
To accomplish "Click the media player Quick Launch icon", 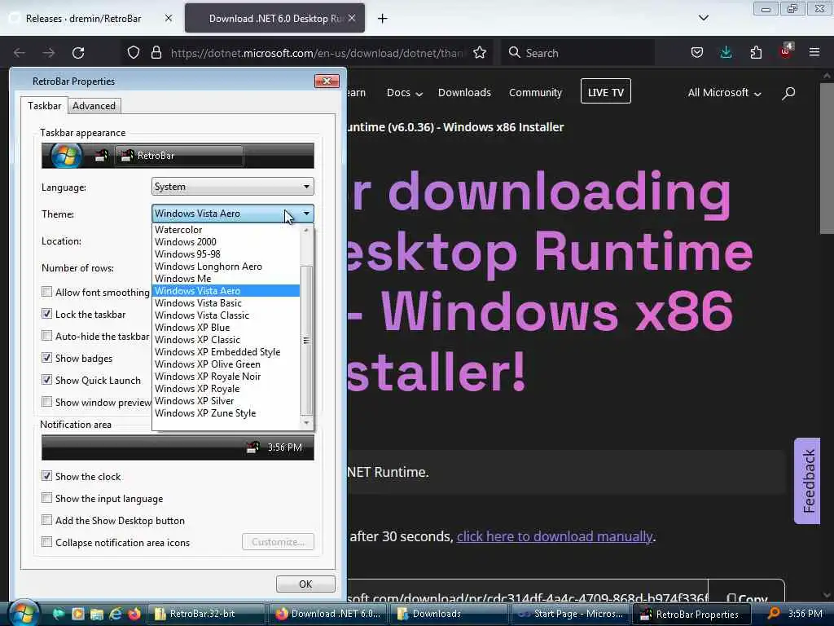I will point(77,614).
